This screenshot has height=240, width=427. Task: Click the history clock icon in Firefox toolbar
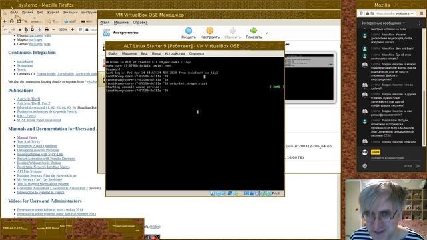12,21
